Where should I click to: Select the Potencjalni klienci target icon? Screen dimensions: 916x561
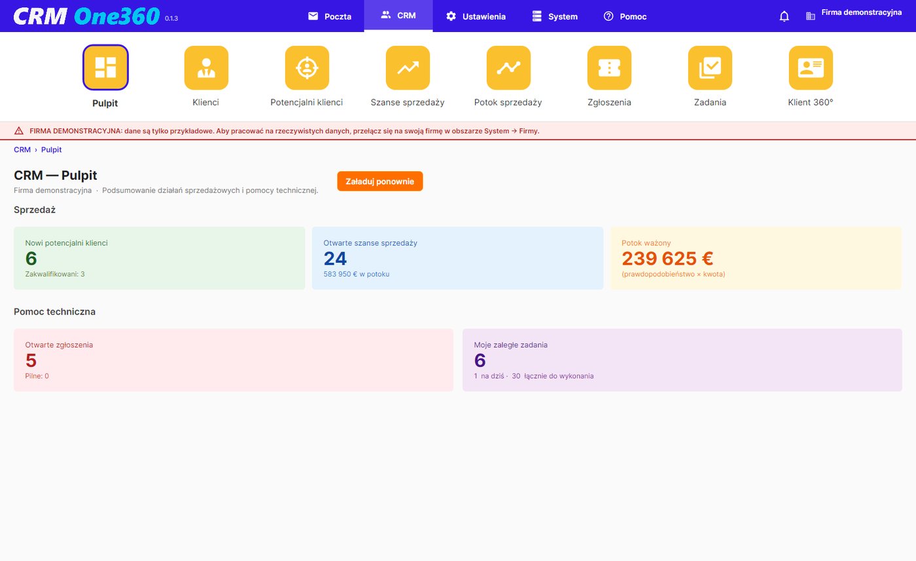pos(307,68)
